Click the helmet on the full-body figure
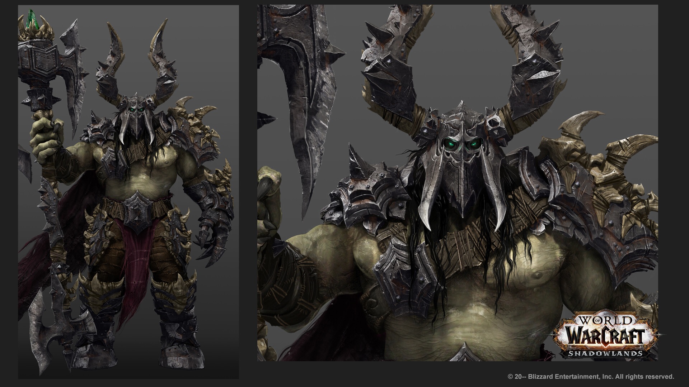The width and height of the screenshot is (689, 387). [136, 107]
